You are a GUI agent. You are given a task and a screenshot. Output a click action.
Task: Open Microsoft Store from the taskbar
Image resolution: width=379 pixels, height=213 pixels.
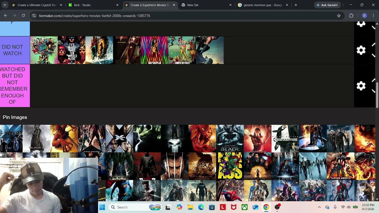(x=212, y=207)
